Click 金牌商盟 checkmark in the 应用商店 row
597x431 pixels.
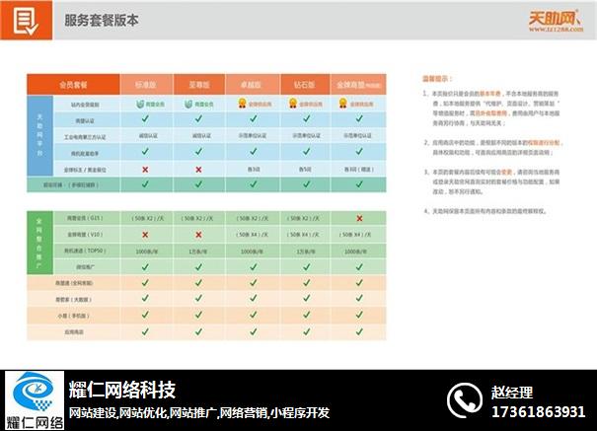pyautogui.click(x=359, y=331)
